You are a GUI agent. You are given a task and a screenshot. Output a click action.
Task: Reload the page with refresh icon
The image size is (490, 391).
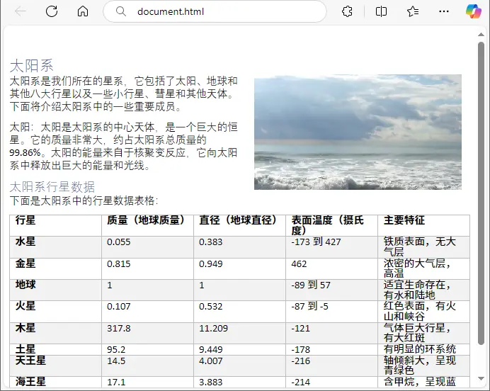point(52,11)
